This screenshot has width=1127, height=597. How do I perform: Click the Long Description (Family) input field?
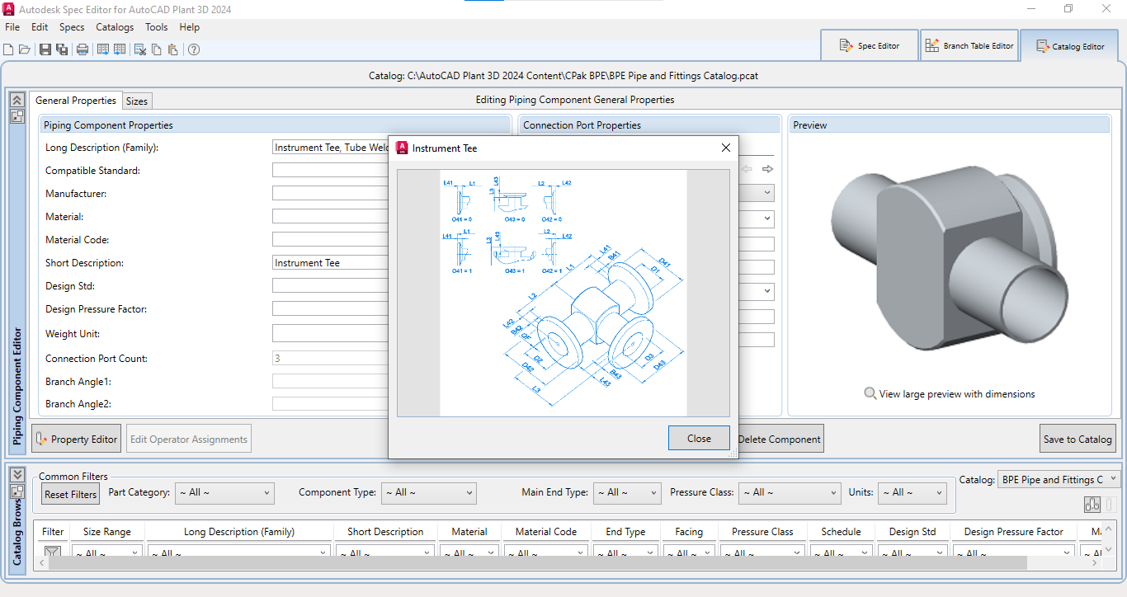331,148
